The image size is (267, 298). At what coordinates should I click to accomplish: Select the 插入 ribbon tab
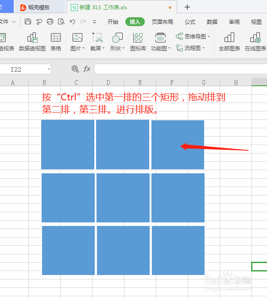[135, 22]
